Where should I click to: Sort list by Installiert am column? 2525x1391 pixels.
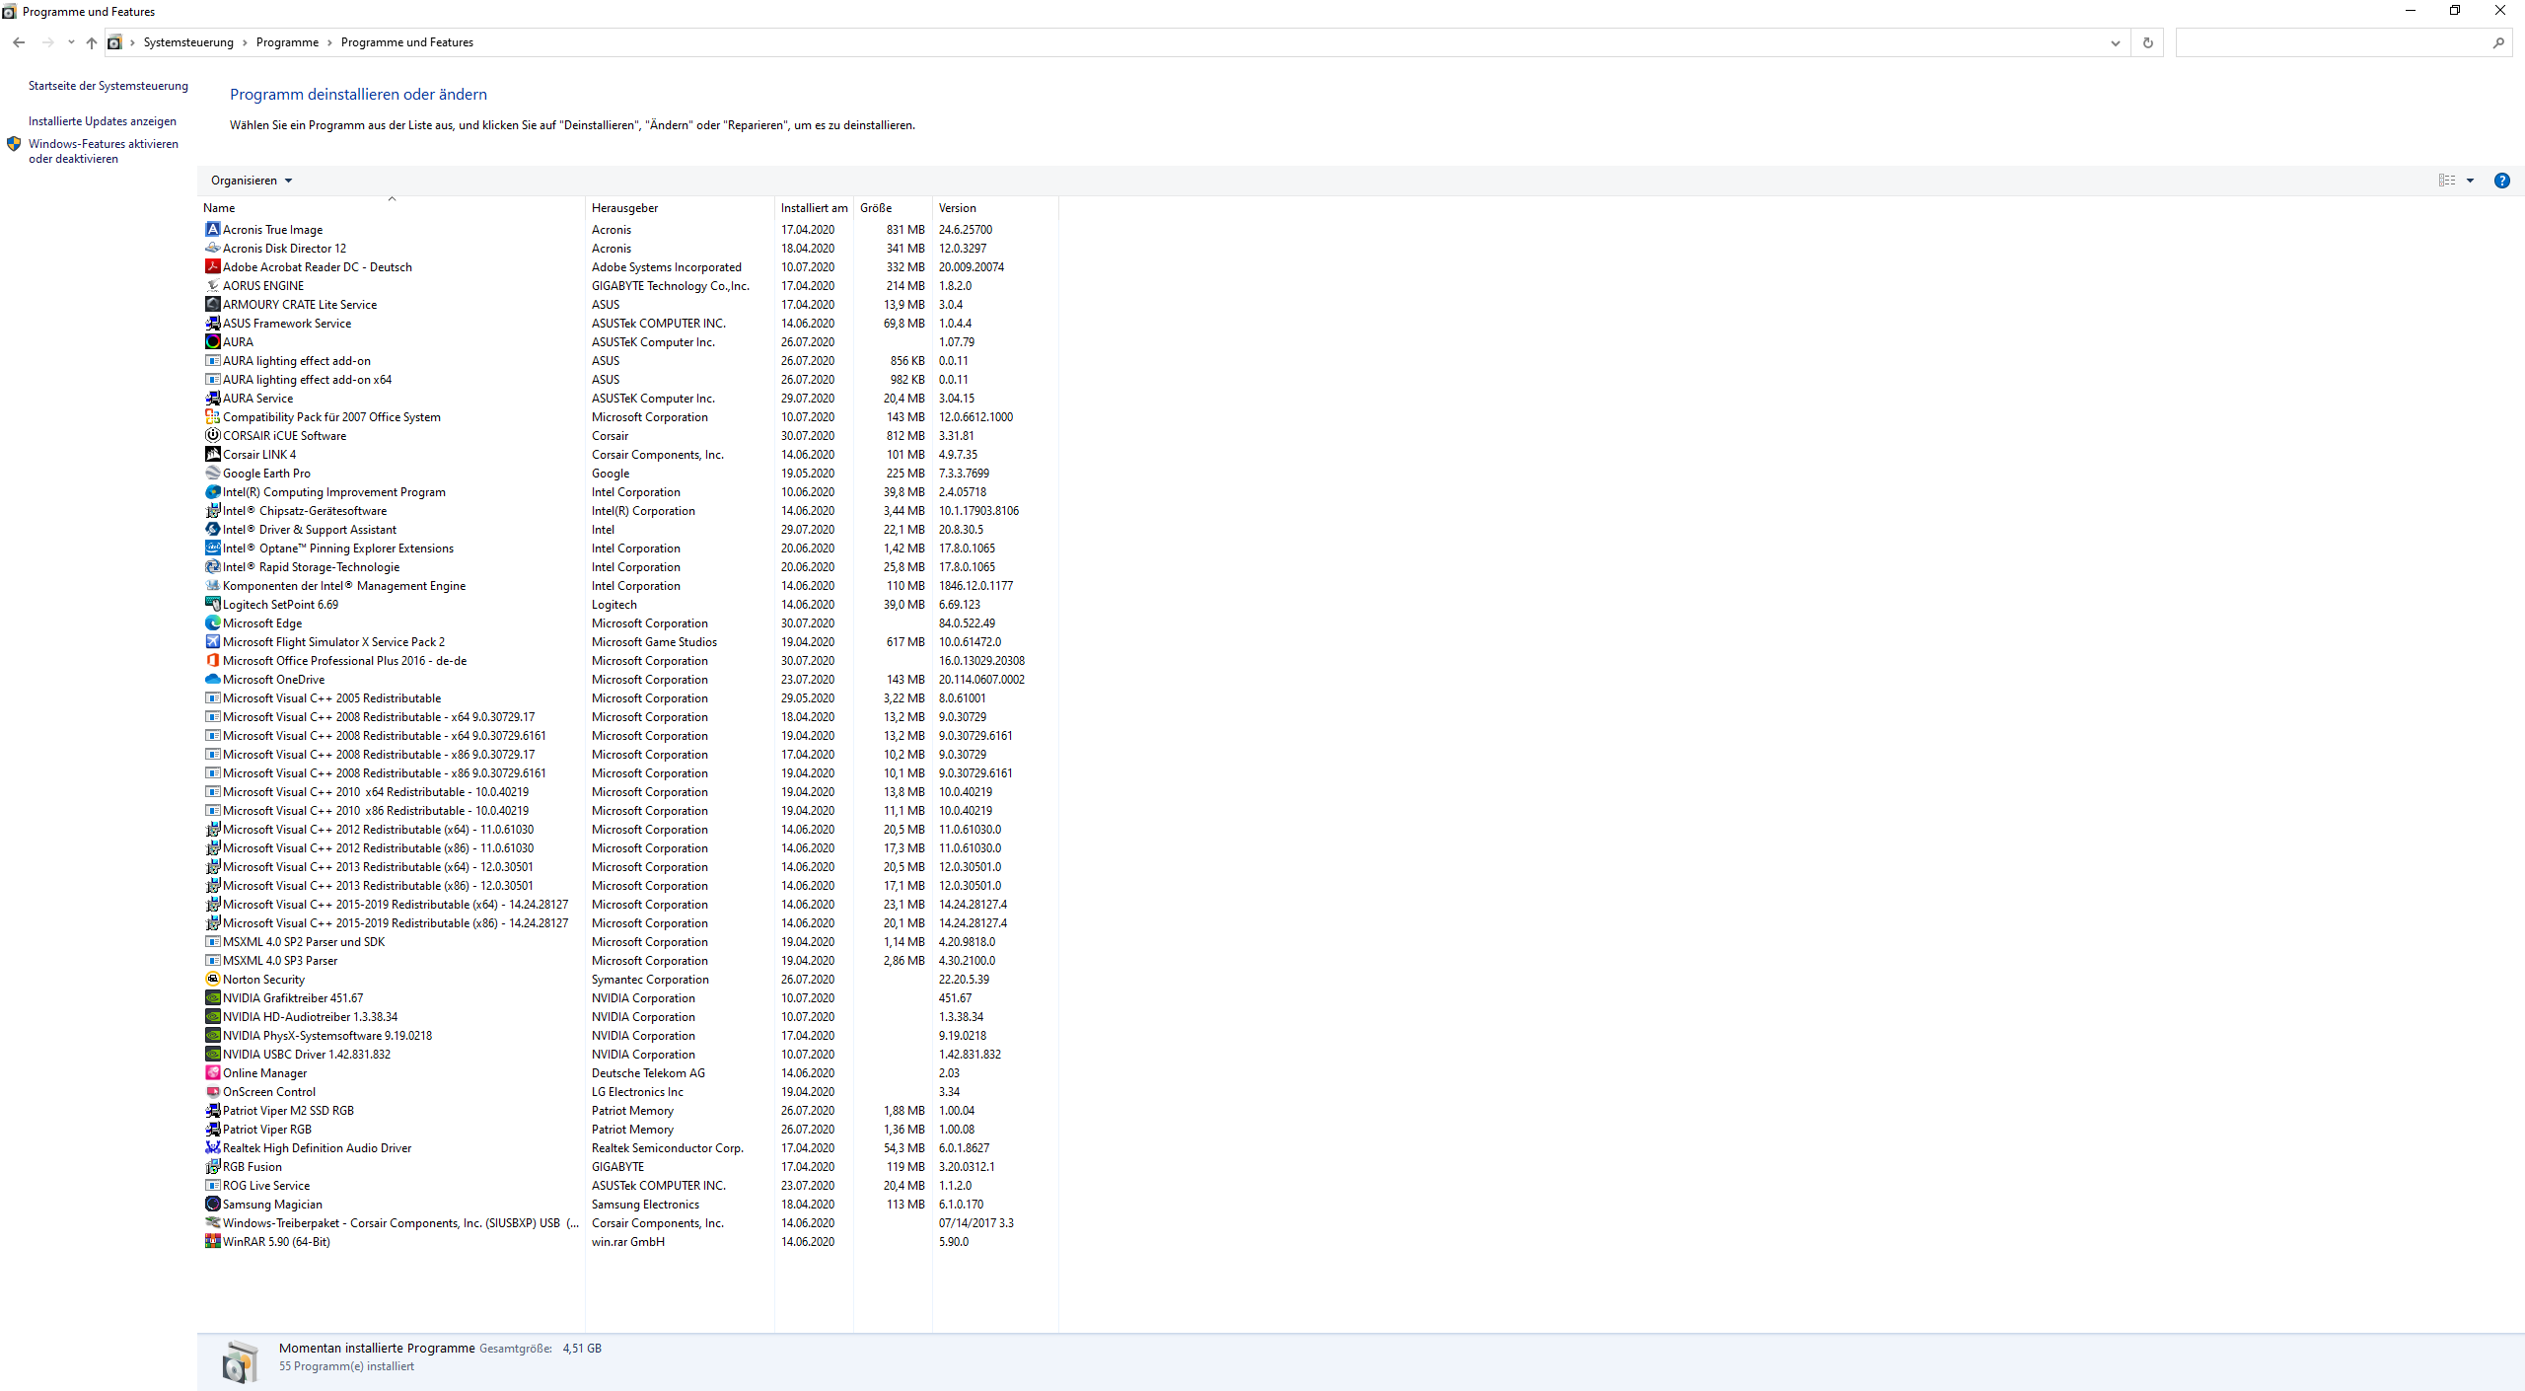pyautogui.click(x=814, y=208)
